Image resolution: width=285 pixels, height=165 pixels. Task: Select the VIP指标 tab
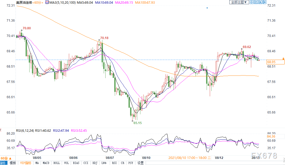click(26, 163)
